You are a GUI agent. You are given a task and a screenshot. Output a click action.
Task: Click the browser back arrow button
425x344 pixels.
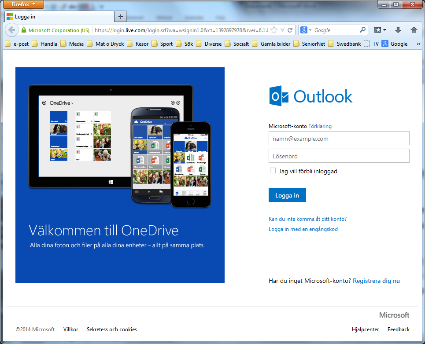(x=11, y=30)
